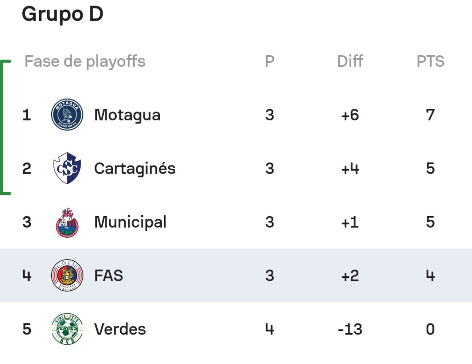Image resolution: width=472 pixels, height=364 pixels.
Task: Open the Cartaginés team link
Action: (x=135, y=169)
